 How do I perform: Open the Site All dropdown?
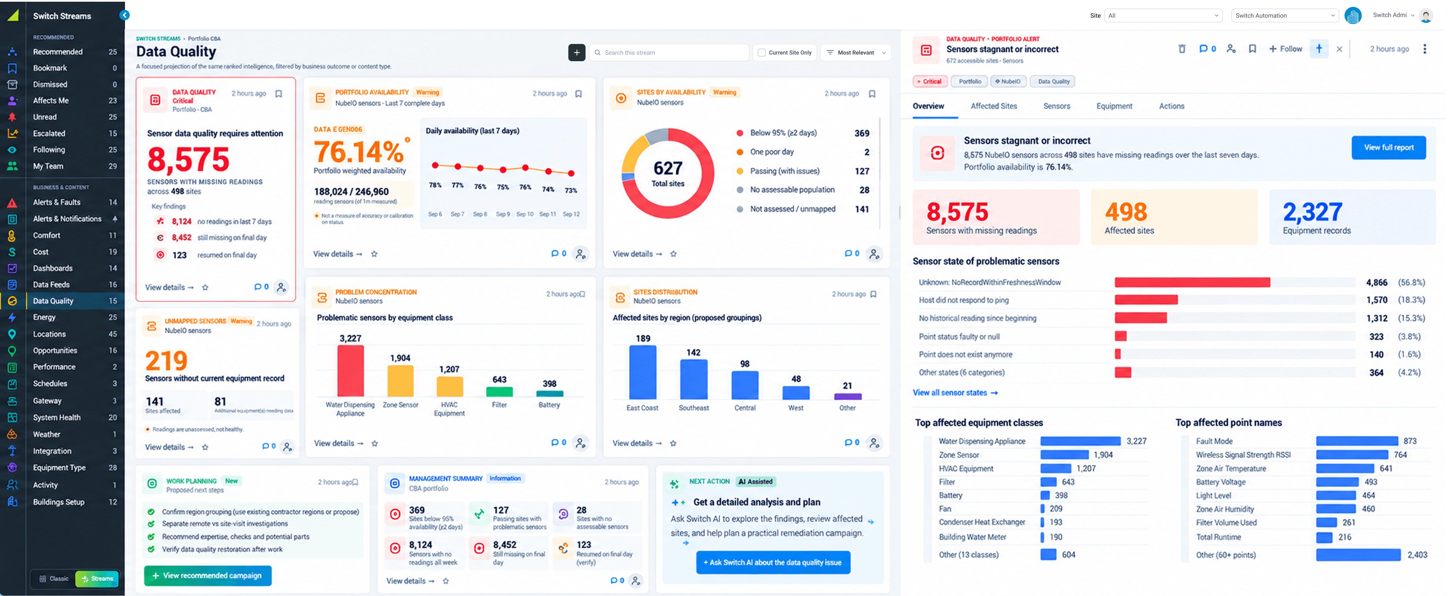click(1163, 15)
